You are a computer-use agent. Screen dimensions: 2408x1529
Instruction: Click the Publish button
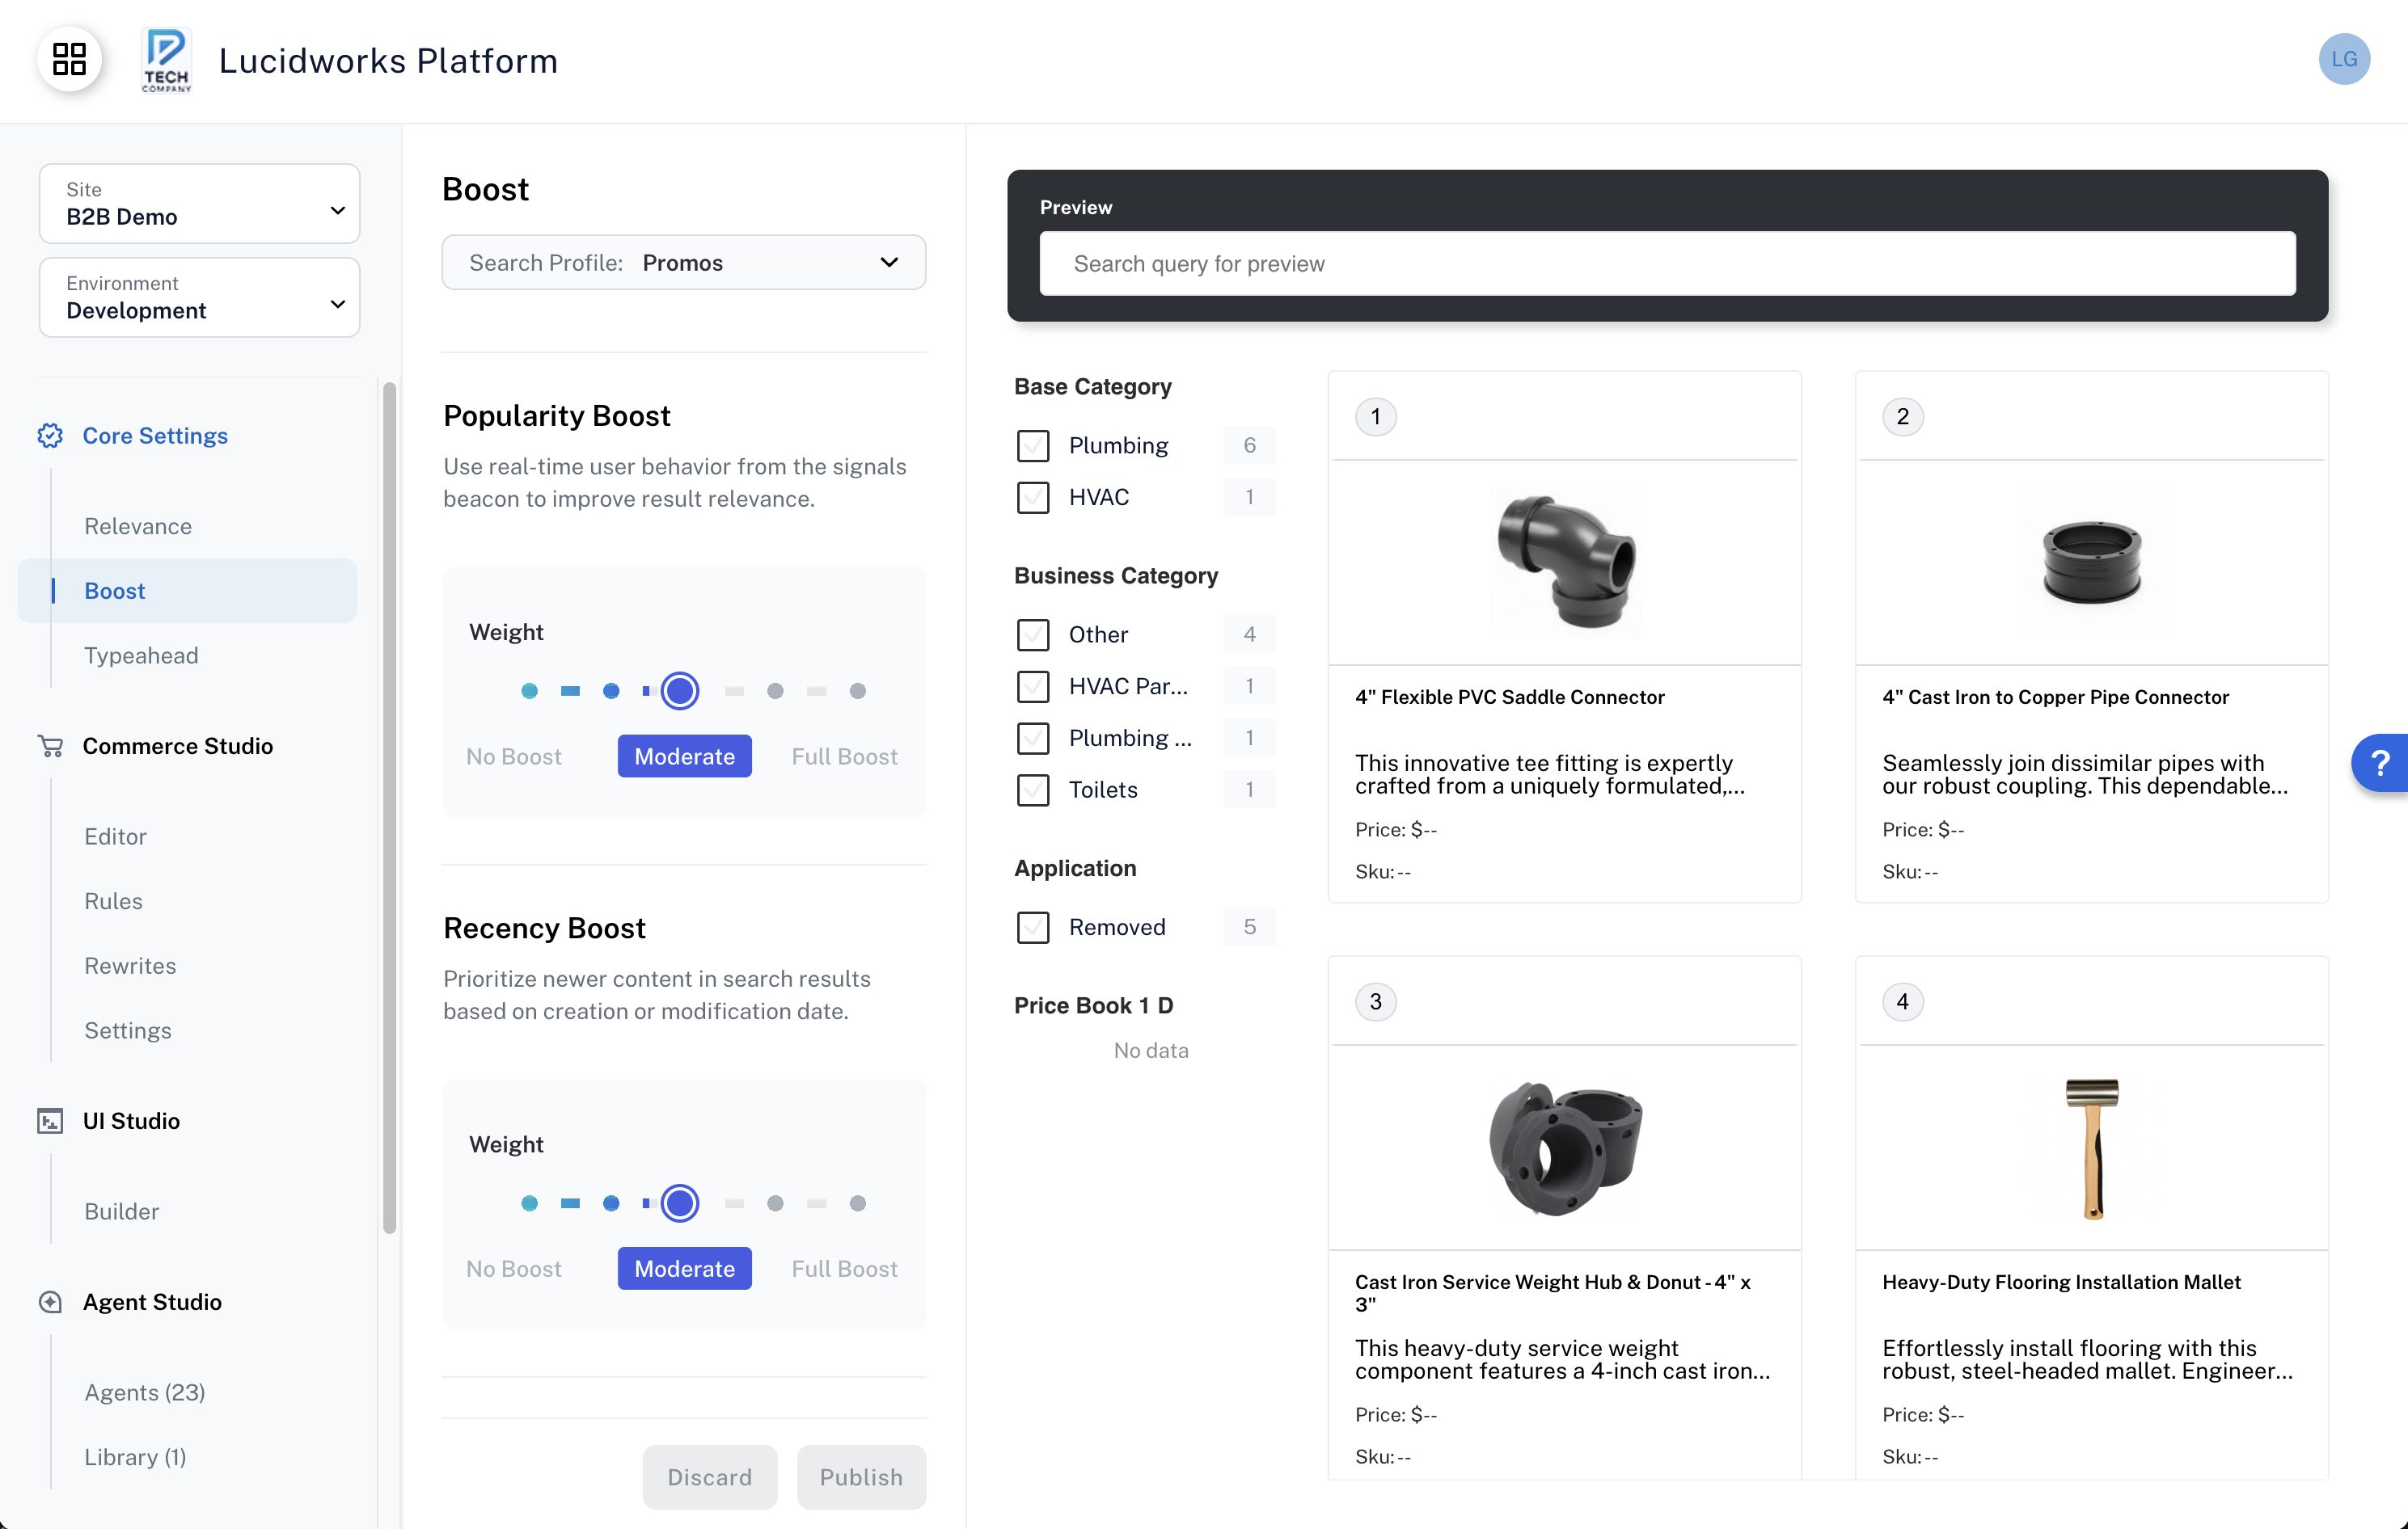click(861, 1477)
